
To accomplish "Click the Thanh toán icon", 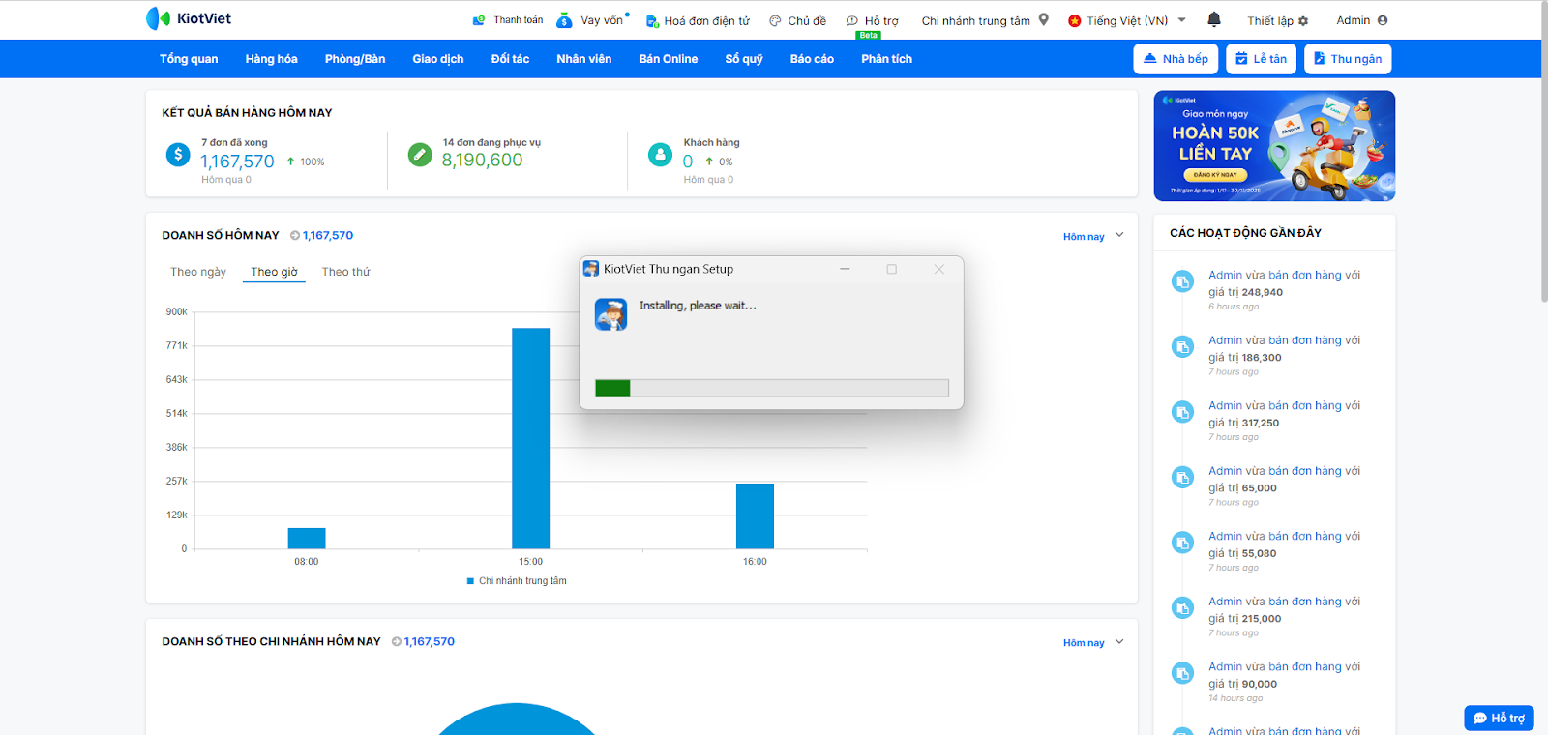I will click(479, 20).
